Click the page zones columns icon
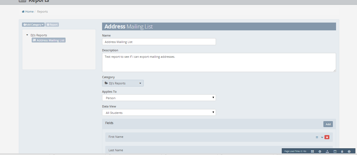Image resolution: width=357 pixels, height=155 pixels. [335, 152]
